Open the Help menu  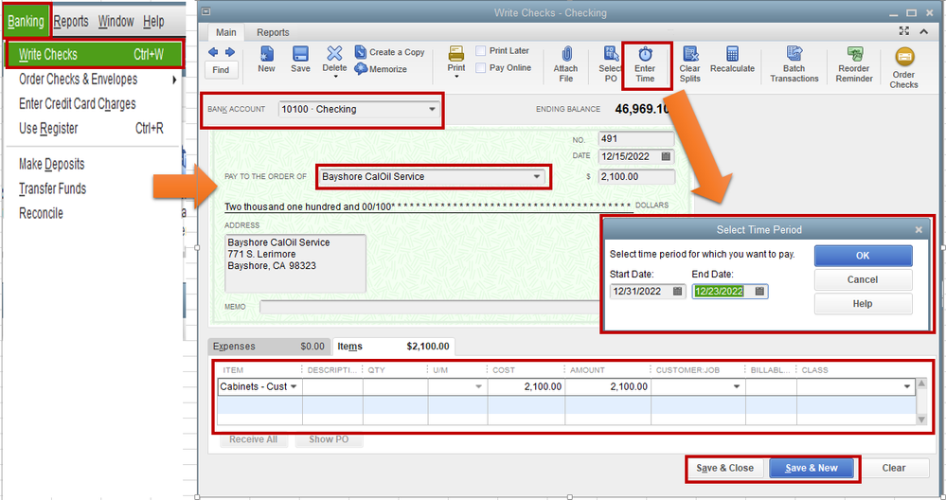coord(153,21)
